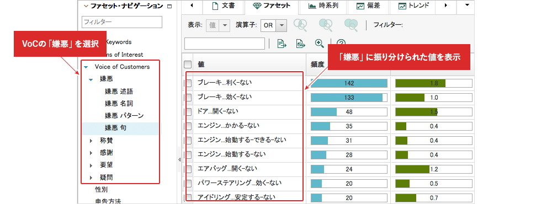552x204 pixels.
Task: Collapse the navigation pane via splitter arrow
Action: point(179,159)
